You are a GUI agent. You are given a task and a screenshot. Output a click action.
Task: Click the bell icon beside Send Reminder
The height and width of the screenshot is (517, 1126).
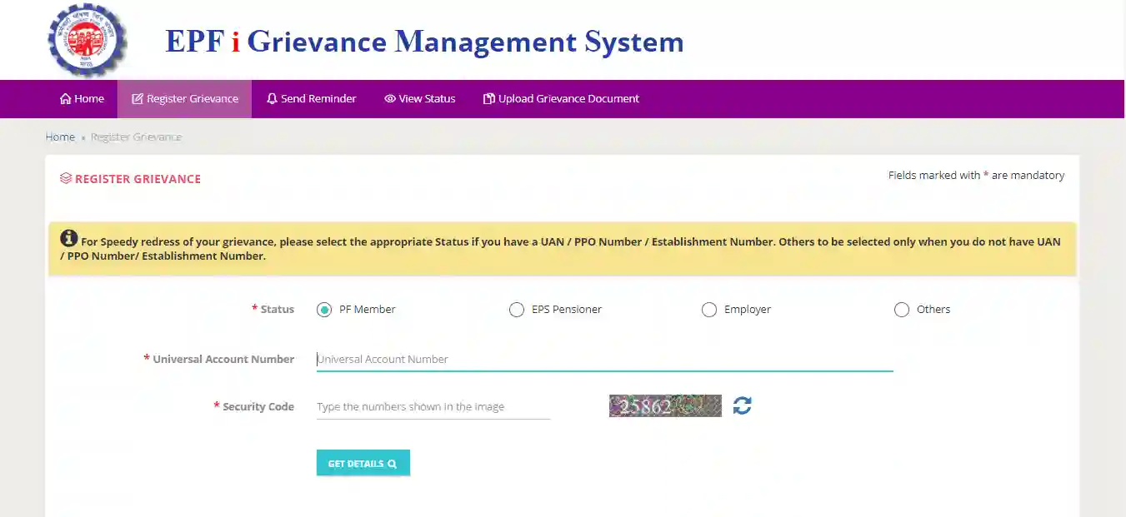click(x=272, y=98)
